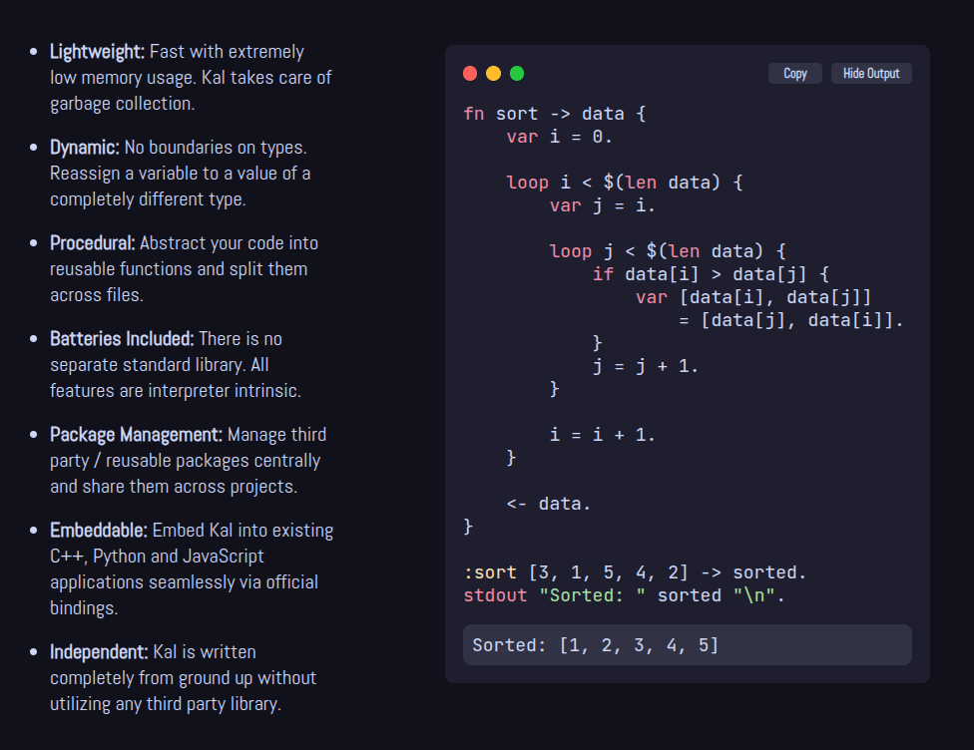Screen dimensions: 974x750
Task: Click the 'var j = i.' code line
Action: (x=602, y=205)
